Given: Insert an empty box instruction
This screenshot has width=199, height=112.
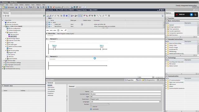Looking at the screenshot, I should coord(58,30).
